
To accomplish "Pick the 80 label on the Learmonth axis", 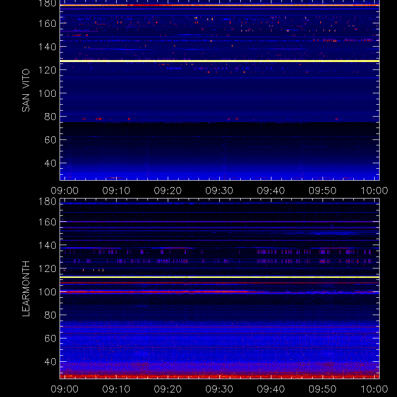I will click(50, 315).
